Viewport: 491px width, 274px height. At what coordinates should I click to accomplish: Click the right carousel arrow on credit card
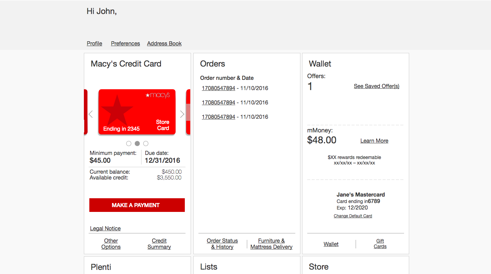click(182, 114)
